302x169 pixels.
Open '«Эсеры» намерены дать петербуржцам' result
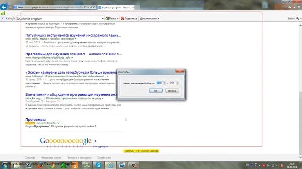tap(71, 72)
